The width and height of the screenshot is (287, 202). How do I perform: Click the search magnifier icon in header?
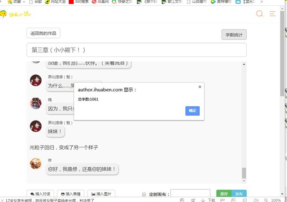coord(259,14)
